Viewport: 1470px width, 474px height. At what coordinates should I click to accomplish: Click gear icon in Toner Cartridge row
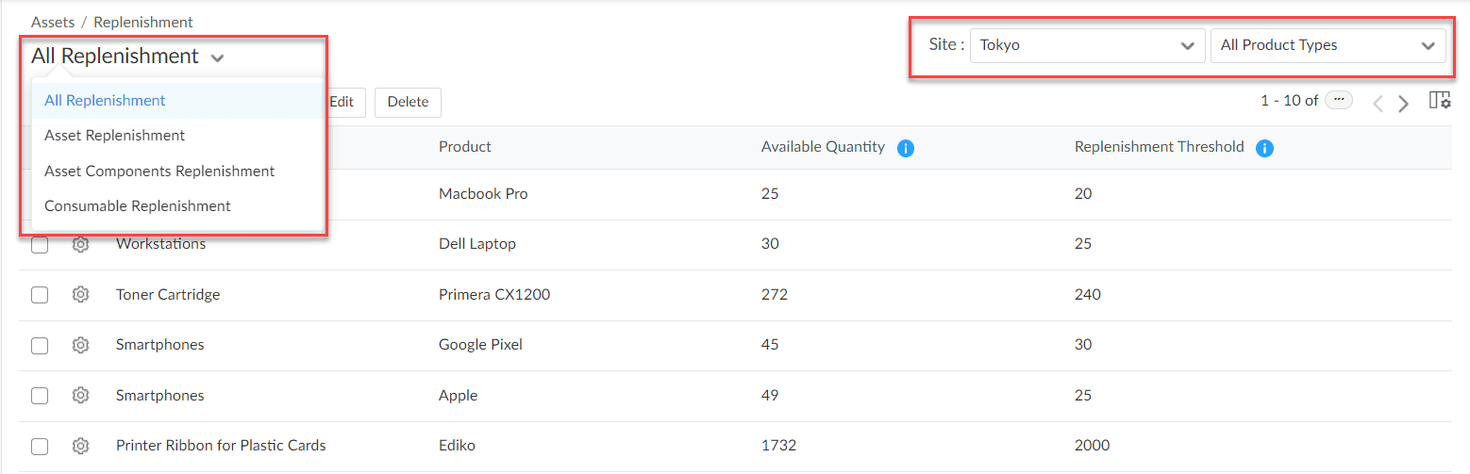[80, 295]
